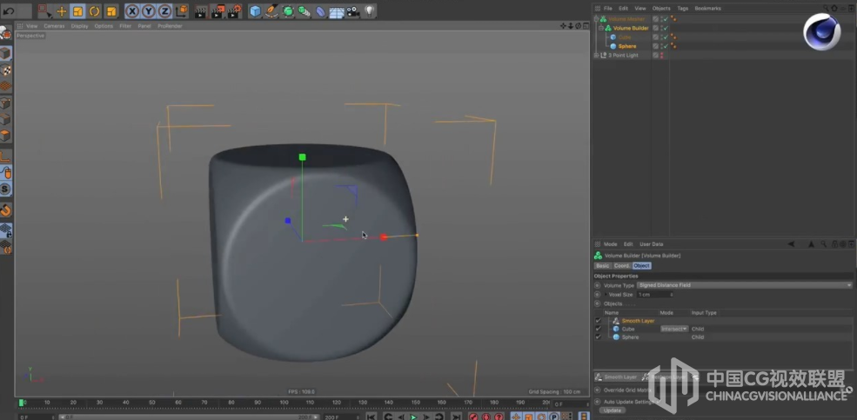Toggle Volume Builder enable checkmark
This screenshot has width=857, height=420.
point(666,28)
